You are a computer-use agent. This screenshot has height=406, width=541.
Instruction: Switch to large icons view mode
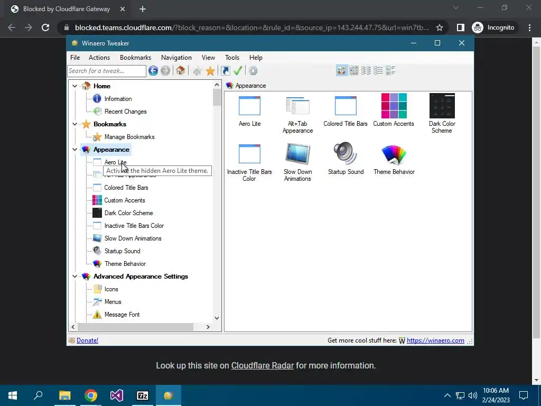point(342,70)
